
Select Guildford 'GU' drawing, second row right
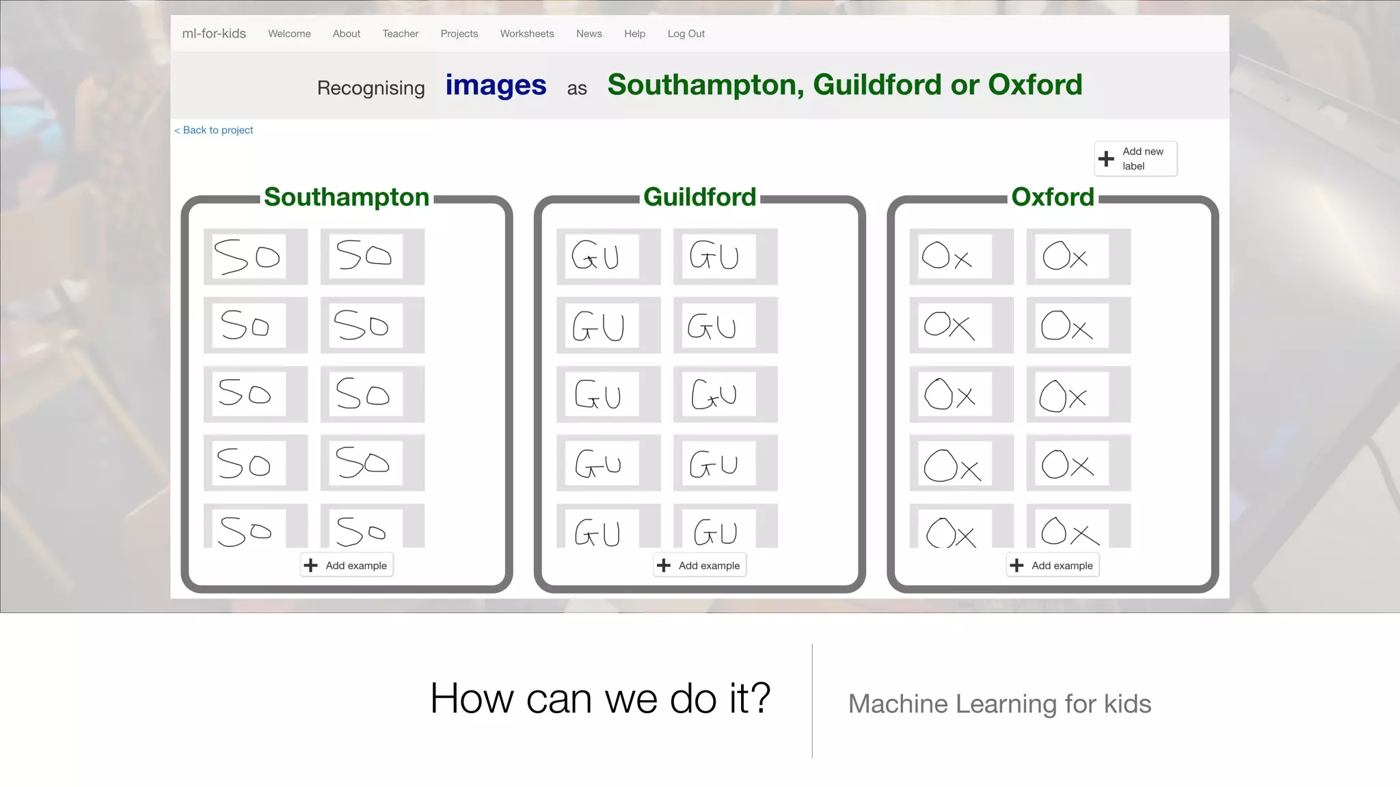click(x=725, y=325)
